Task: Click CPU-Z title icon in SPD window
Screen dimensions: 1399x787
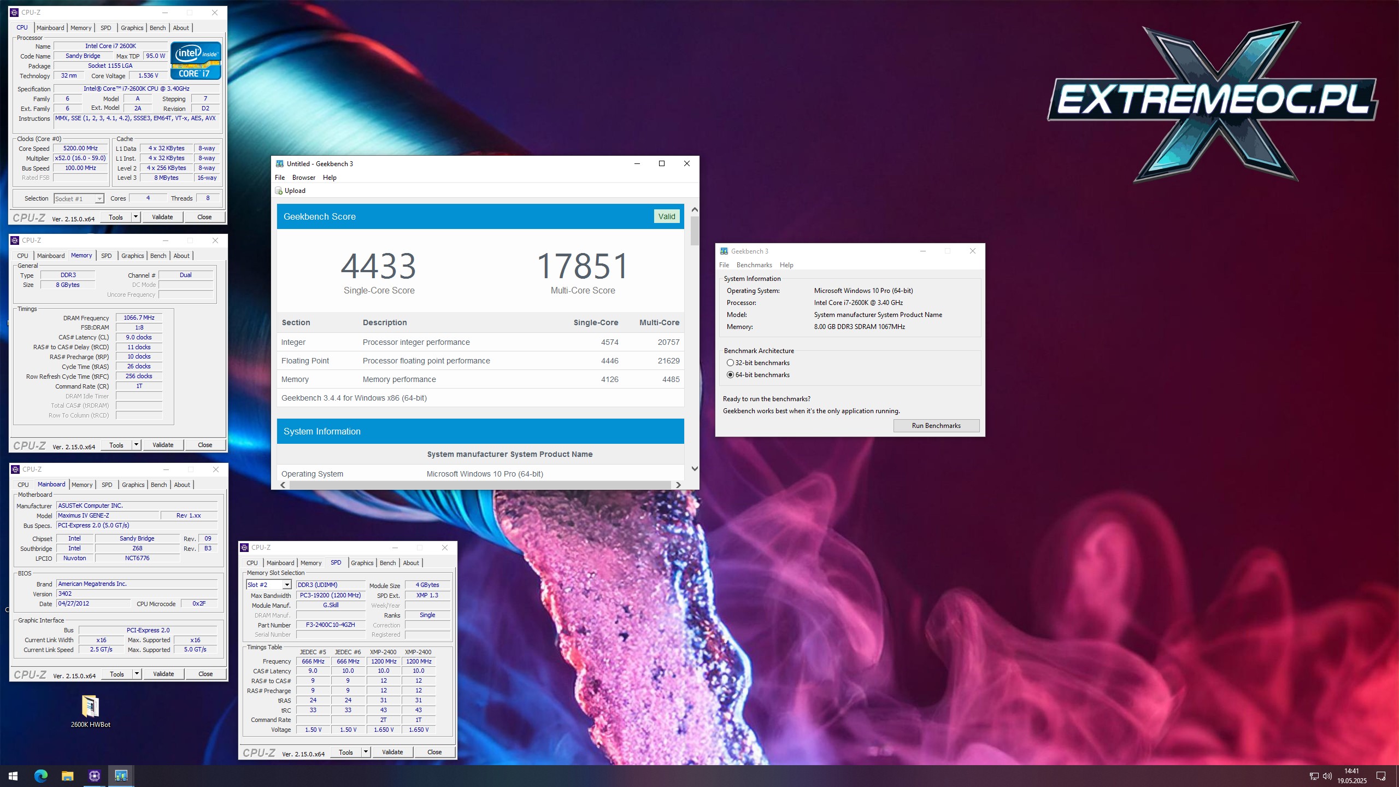Action: tap(245, 547)
